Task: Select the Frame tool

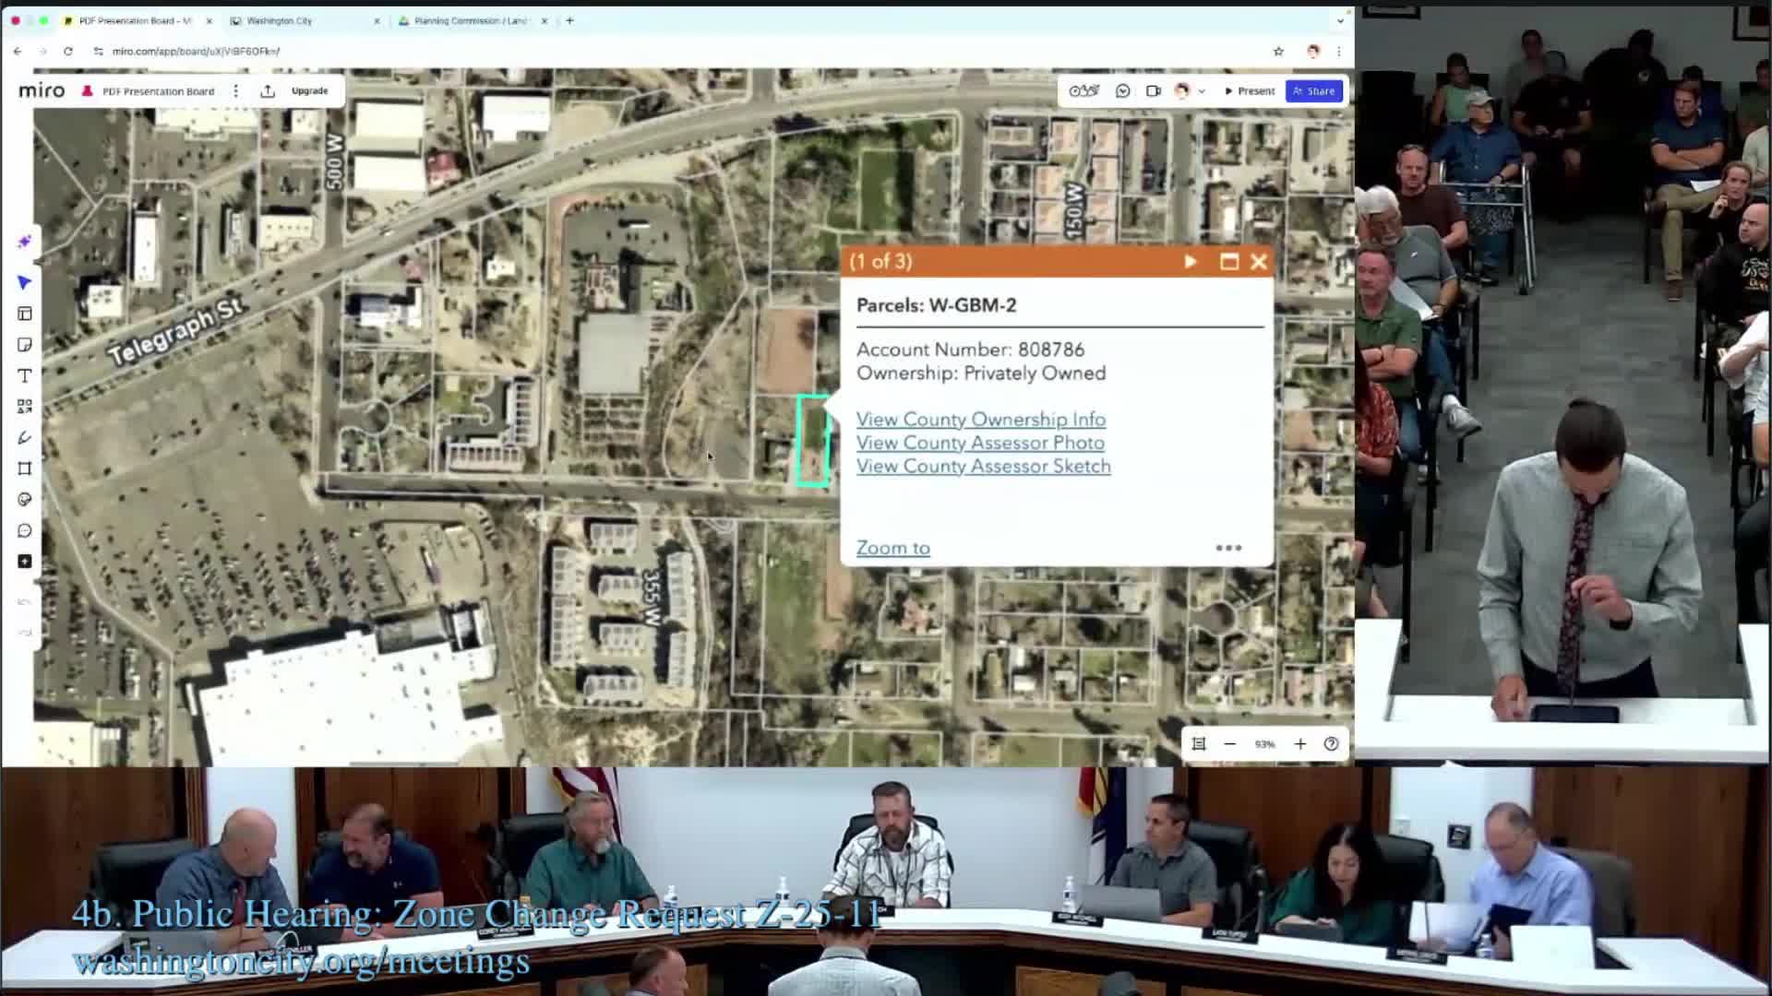Action: [x=25, y=468]
